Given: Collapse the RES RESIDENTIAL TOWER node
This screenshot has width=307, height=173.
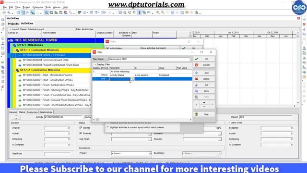Looking at the screenshot, I should (x=9, y=40).
